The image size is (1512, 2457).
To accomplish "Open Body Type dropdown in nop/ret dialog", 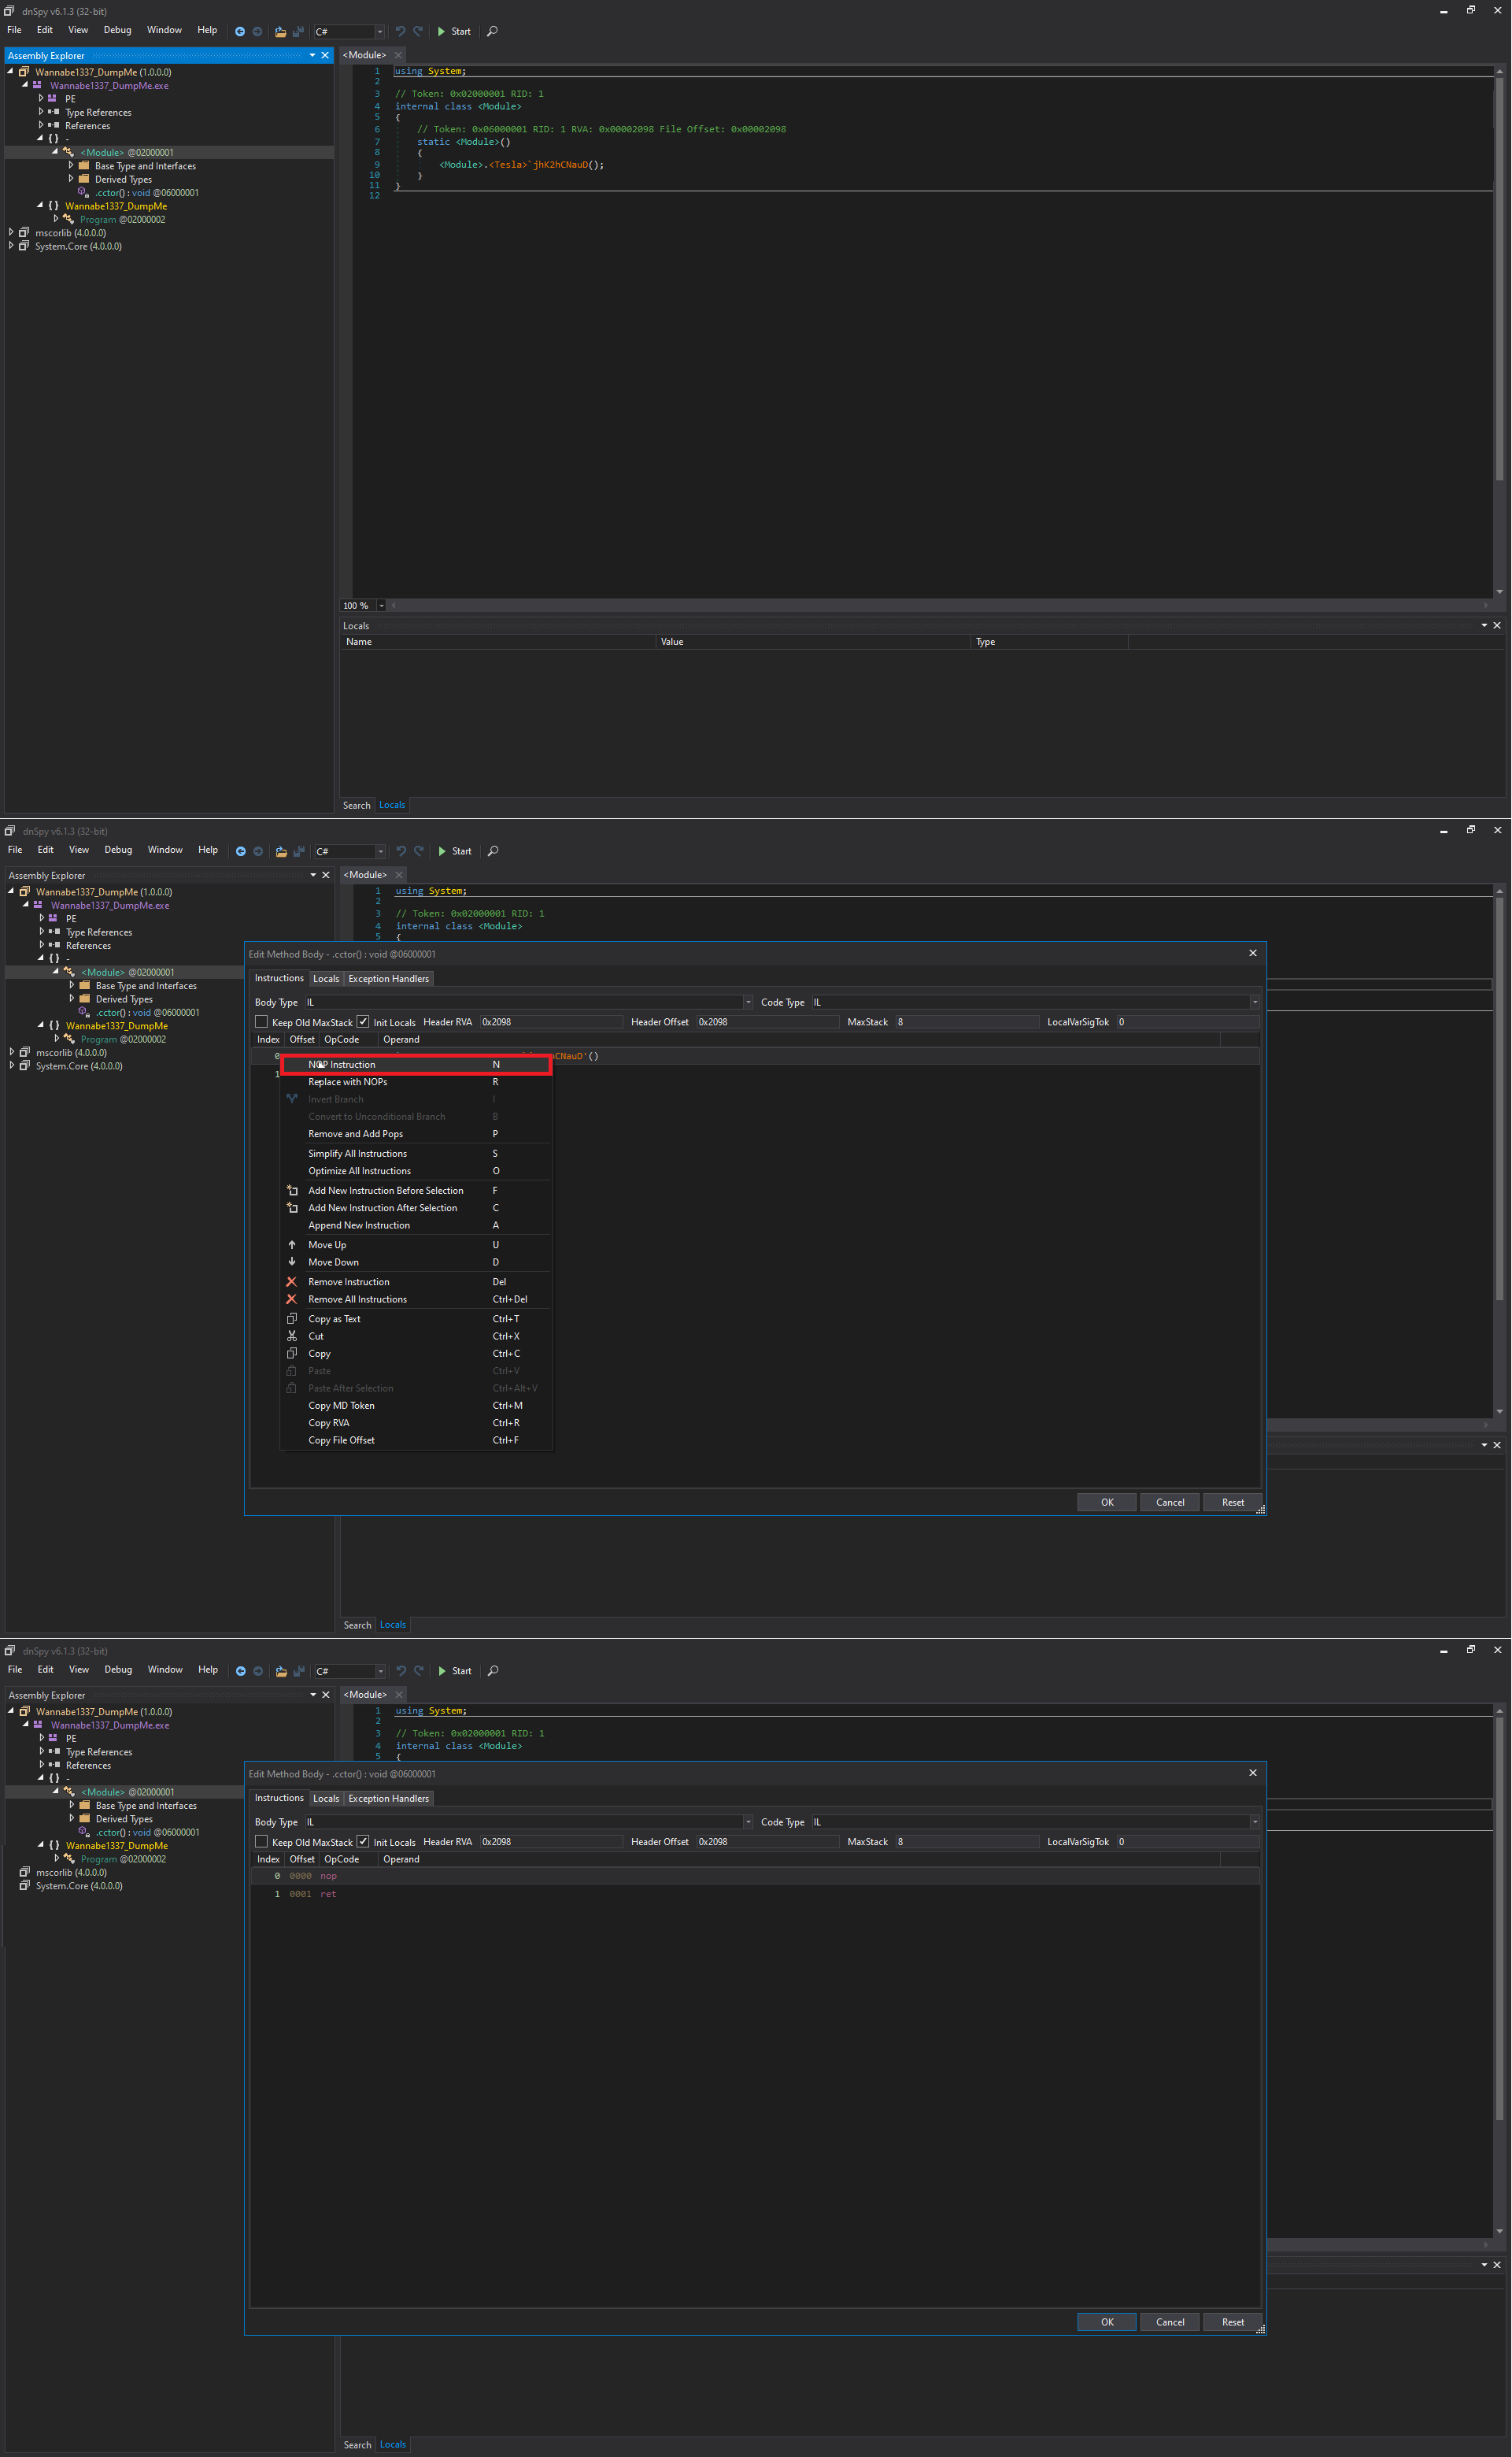I will 748,1821.
